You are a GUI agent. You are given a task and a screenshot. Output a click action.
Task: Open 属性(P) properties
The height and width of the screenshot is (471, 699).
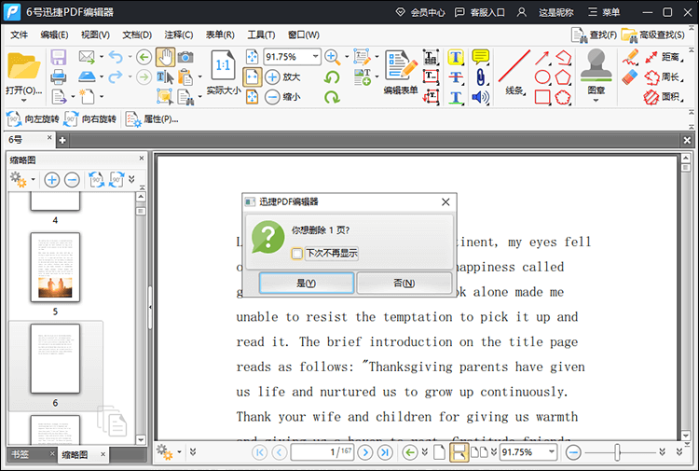[153, 119]
